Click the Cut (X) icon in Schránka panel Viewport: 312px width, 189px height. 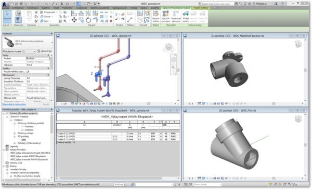pos(36,12)
